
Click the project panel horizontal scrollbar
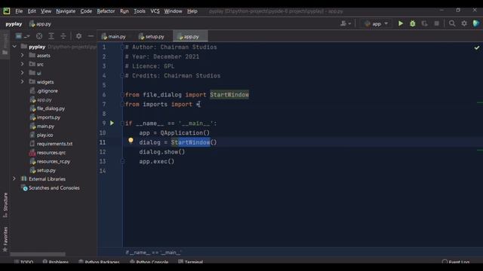coord(38,254)
